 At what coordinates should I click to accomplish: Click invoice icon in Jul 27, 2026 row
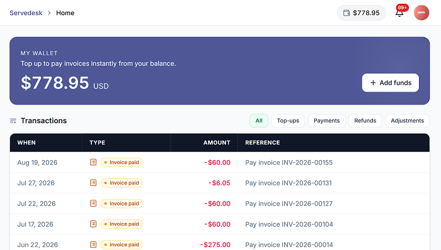[93, 183]
